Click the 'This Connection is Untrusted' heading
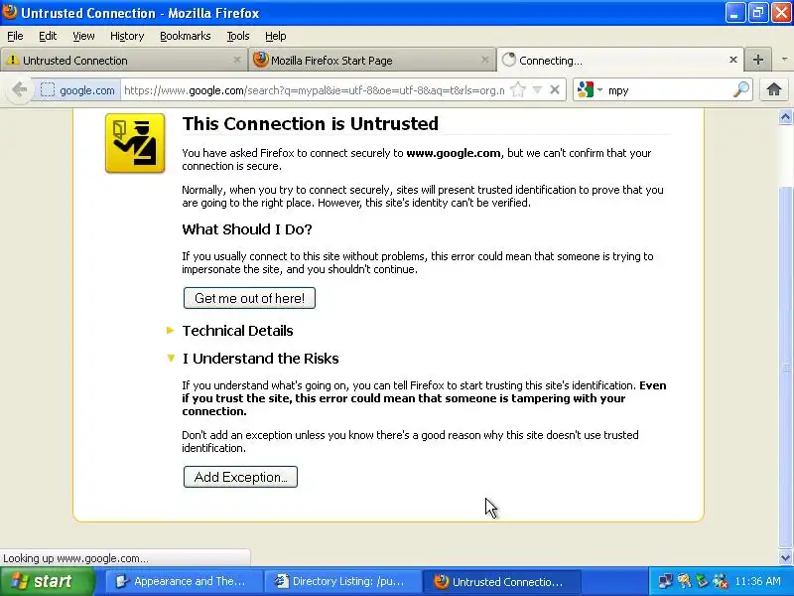The image size is (794, 596). [311, 123]
